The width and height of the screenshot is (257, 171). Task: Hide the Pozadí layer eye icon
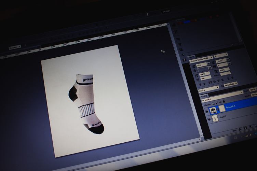point(209,119)
